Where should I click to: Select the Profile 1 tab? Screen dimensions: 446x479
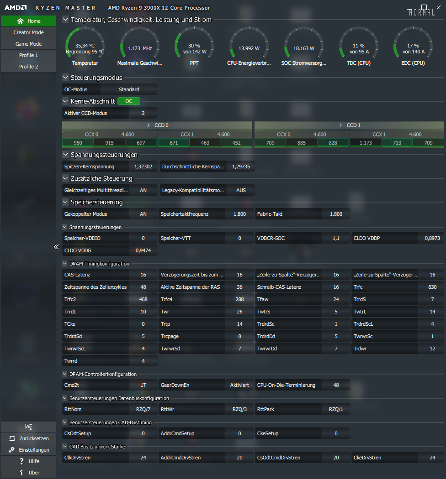[28, 55]
